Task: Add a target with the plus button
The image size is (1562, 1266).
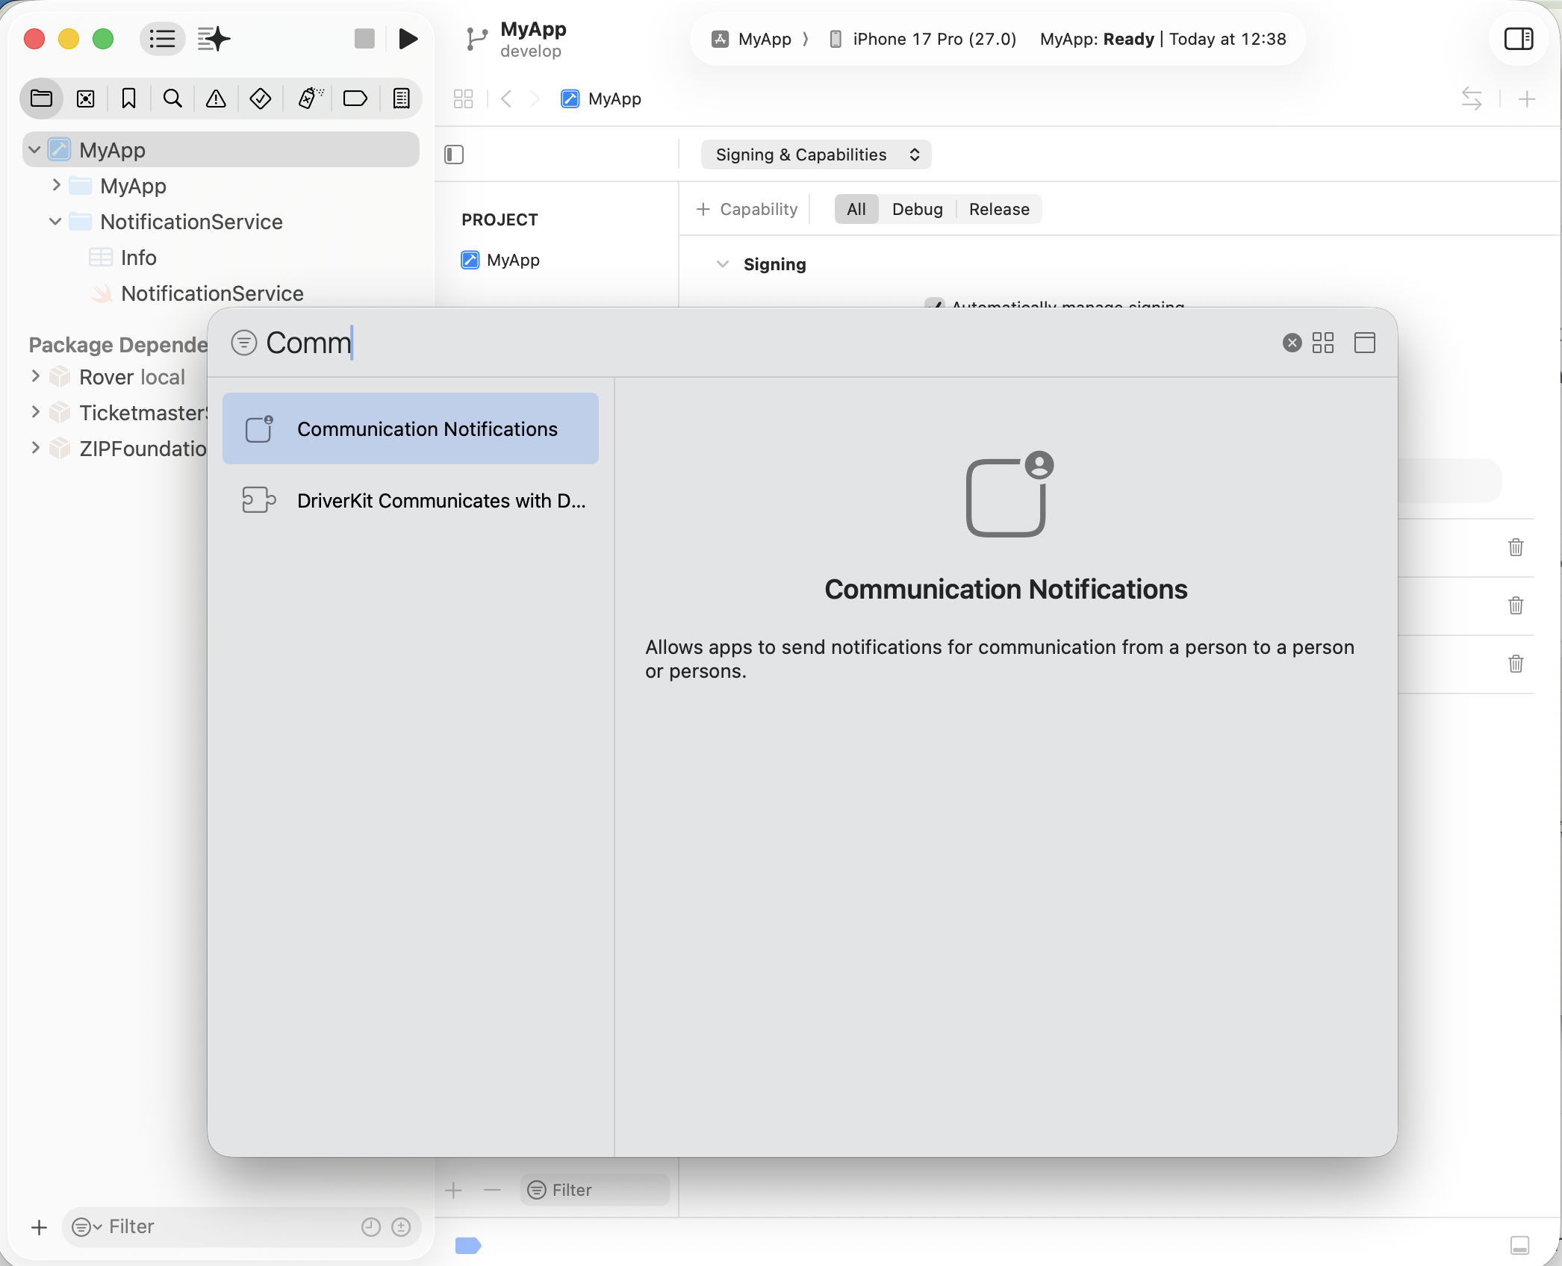Action: pos(454,1190)
